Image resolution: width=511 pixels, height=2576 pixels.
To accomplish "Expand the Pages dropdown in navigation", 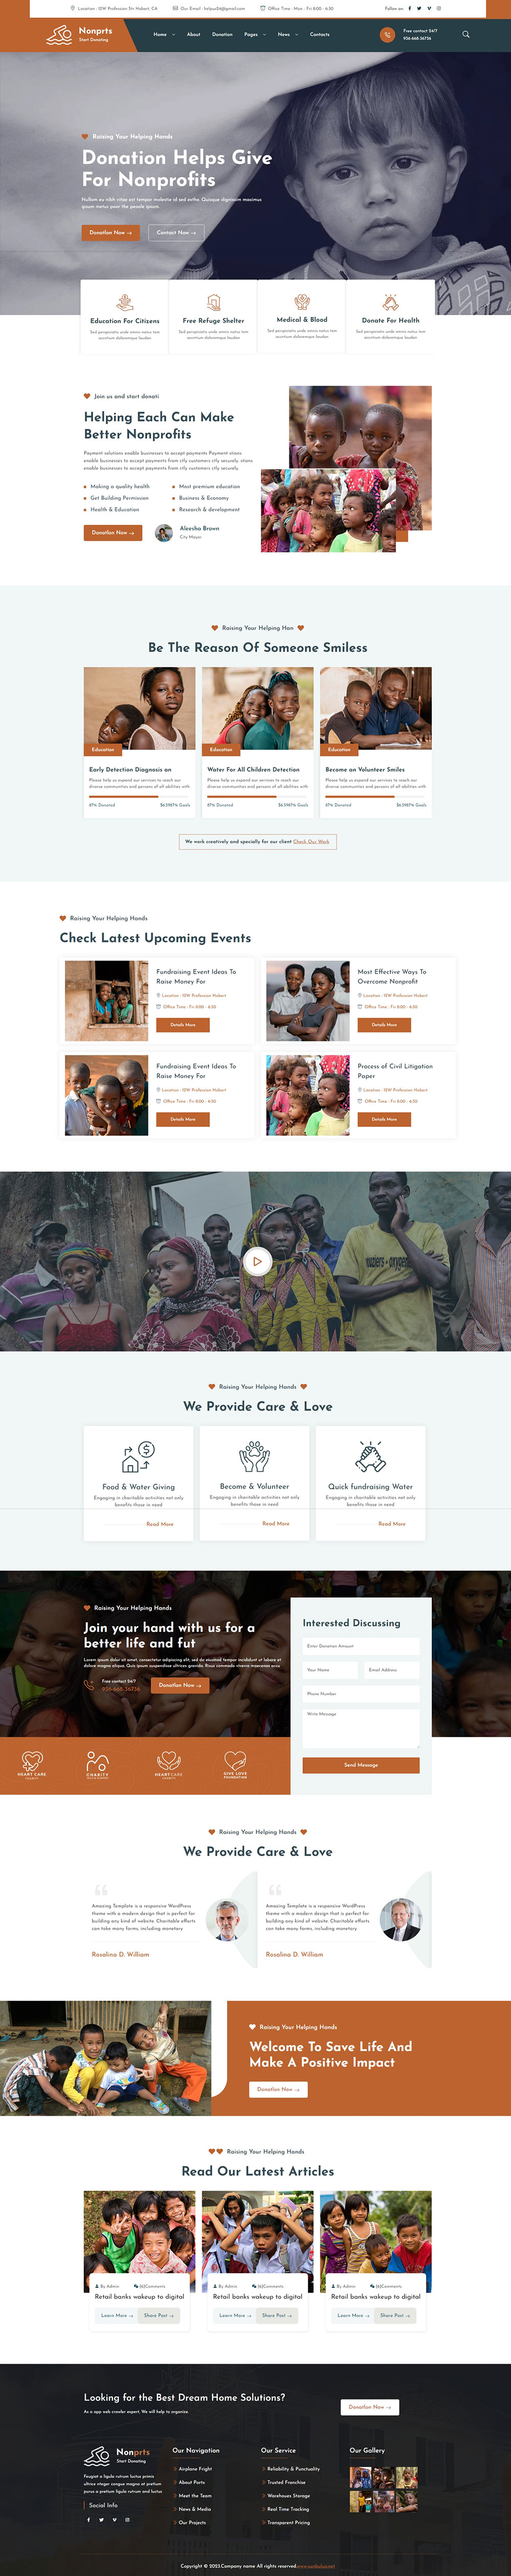I will pos(254,34).
